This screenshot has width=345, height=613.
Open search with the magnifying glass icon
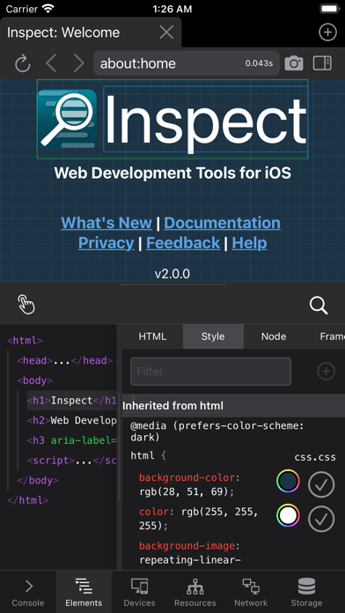319,305
